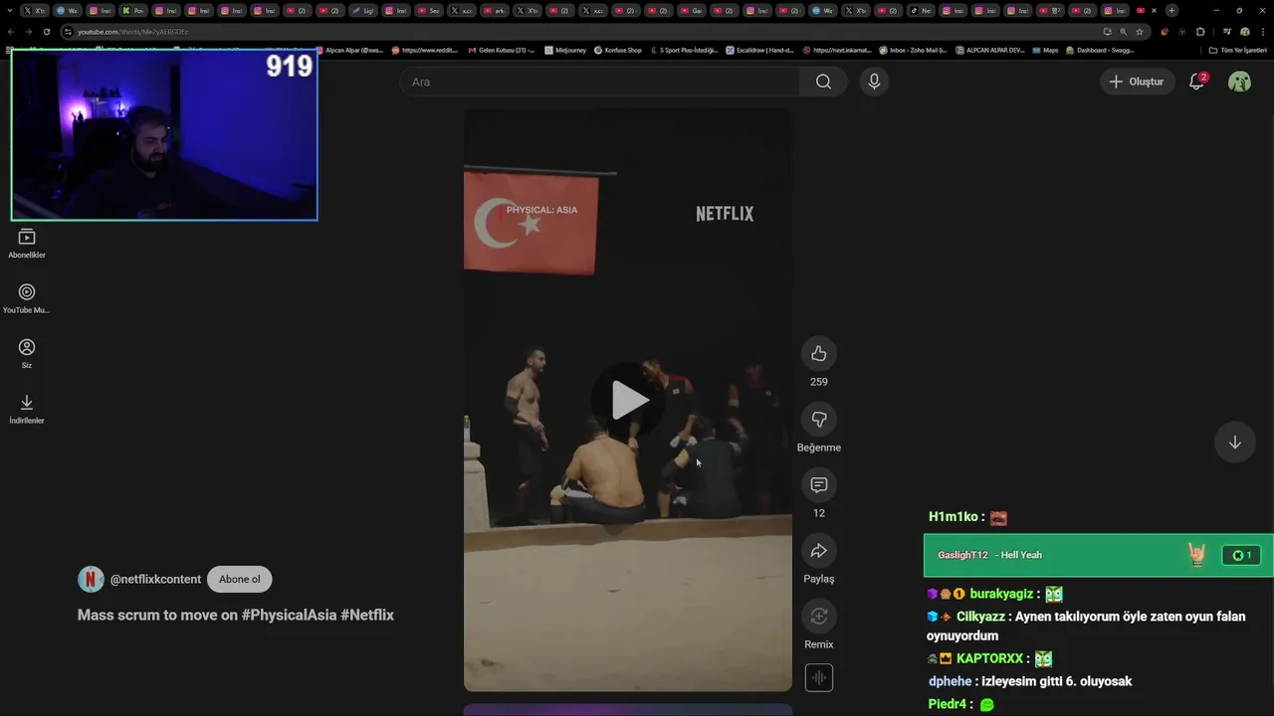
Task: Open the Excalidraw bookmark
Action: coord(759,50)
